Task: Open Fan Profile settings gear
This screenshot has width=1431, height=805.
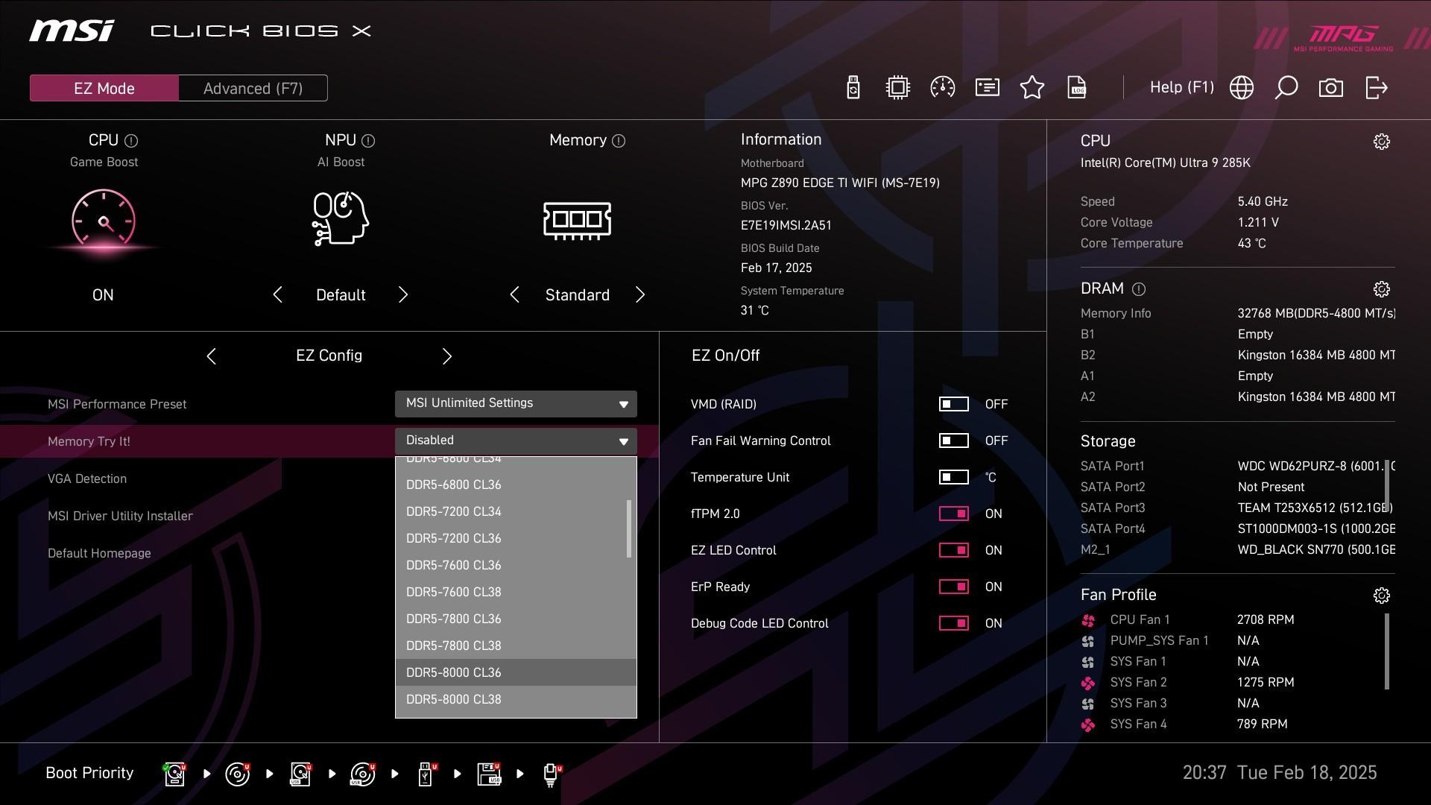Action: [1382, 596]
